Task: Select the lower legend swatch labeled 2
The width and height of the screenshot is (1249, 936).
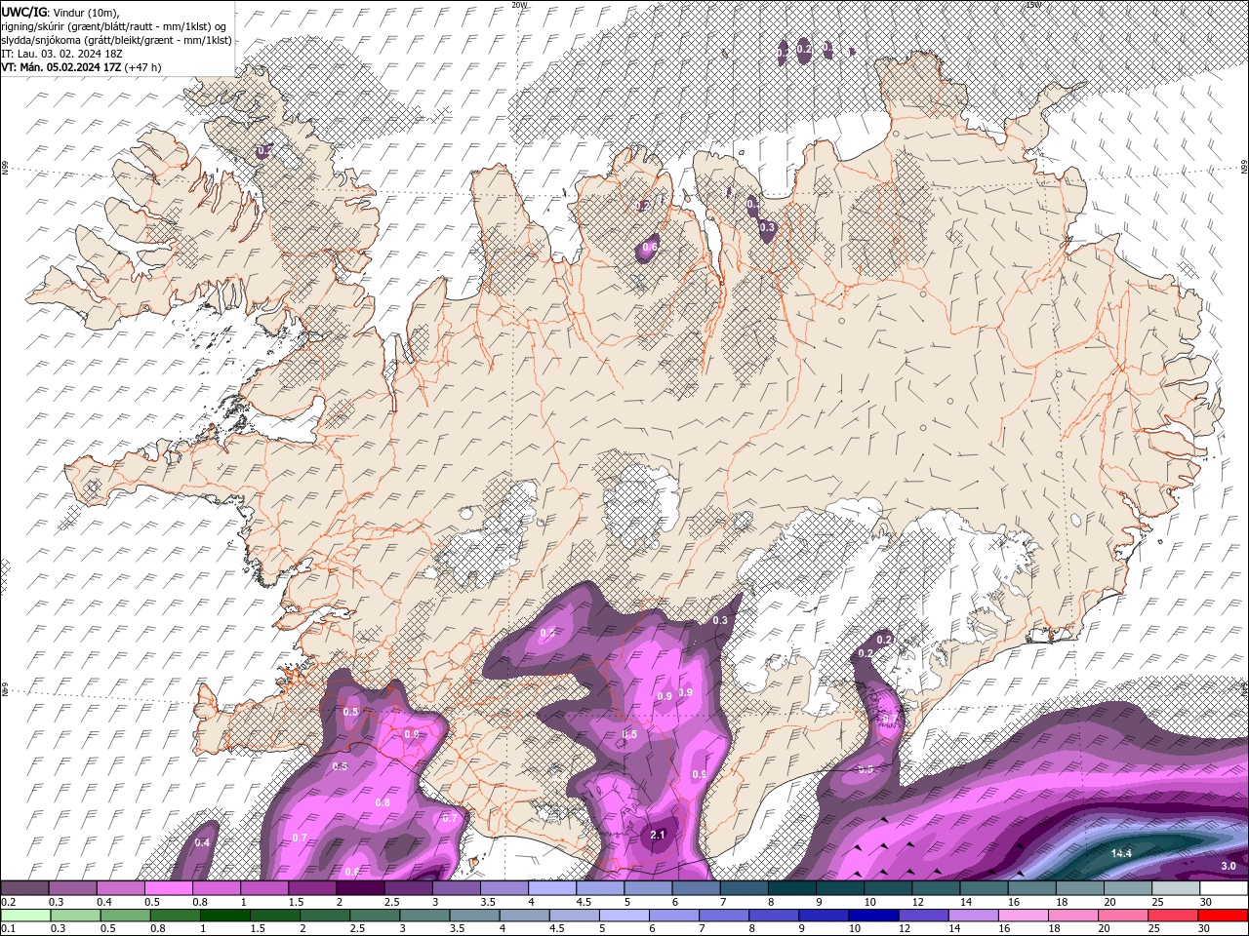Action: (x=324, y=916)
